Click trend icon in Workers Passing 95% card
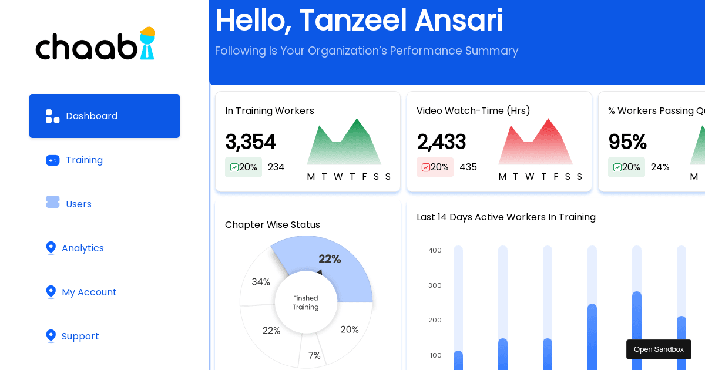 617,167
